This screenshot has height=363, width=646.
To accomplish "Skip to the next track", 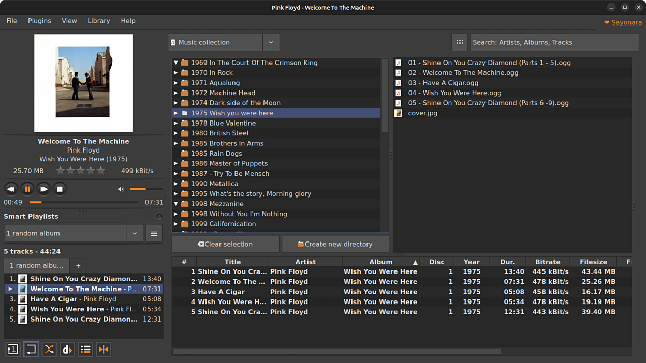I will click(x=43, y=189).
